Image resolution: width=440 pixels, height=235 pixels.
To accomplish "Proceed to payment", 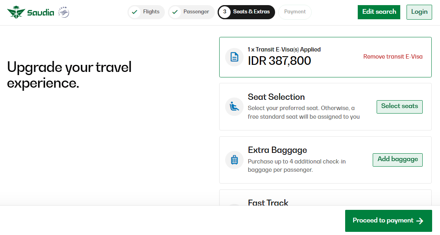I will click(388, 220).
